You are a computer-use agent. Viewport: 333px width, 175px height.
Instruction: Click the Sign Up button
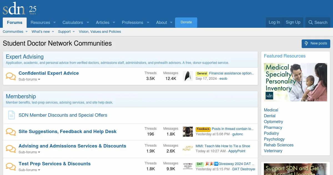pyautogui.click(x=293, y=22)
